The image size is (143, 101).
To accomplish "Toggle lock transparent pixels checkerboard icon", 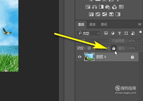I will [x=89, y=48].
